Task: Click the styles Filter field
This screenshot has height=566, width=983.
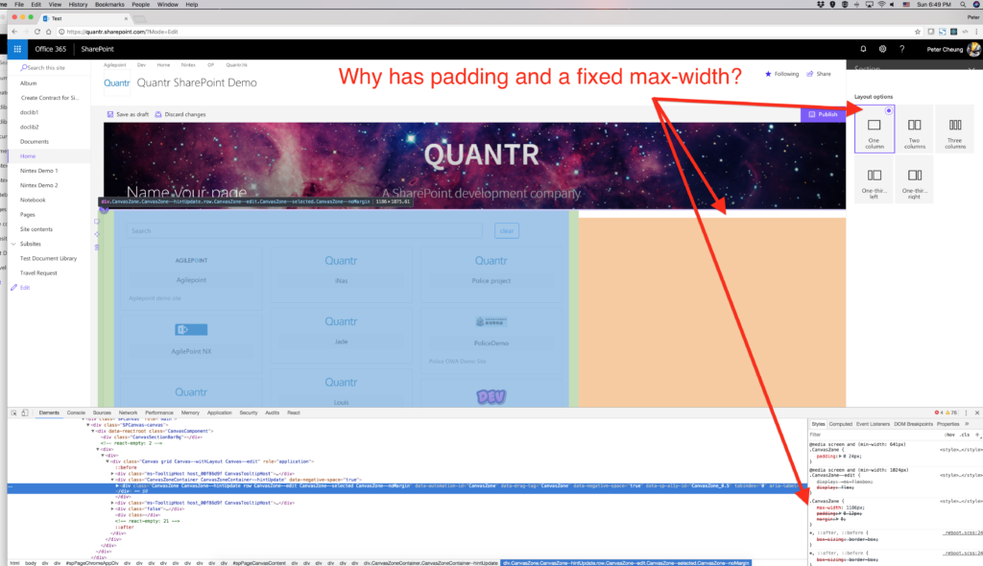Action: (875, 435)
